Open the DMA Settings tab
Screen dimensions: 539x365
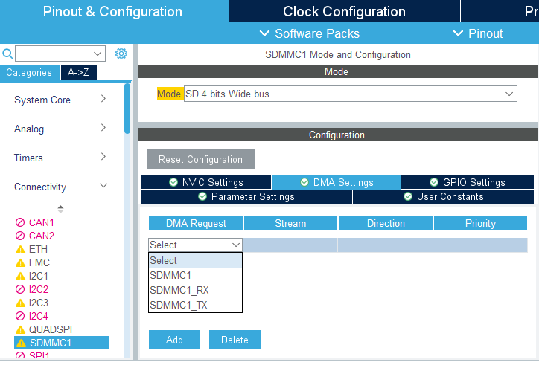pyautogui.click(x=337, y=182)
